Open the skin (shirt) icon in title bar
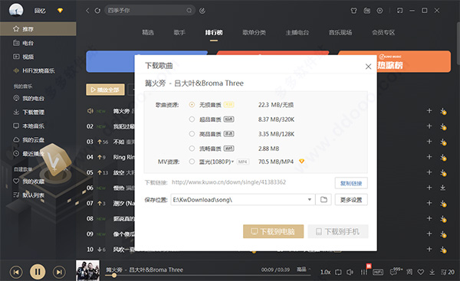Image resolution: width=460 pixels, height=281 pixels. coord(353,11)
